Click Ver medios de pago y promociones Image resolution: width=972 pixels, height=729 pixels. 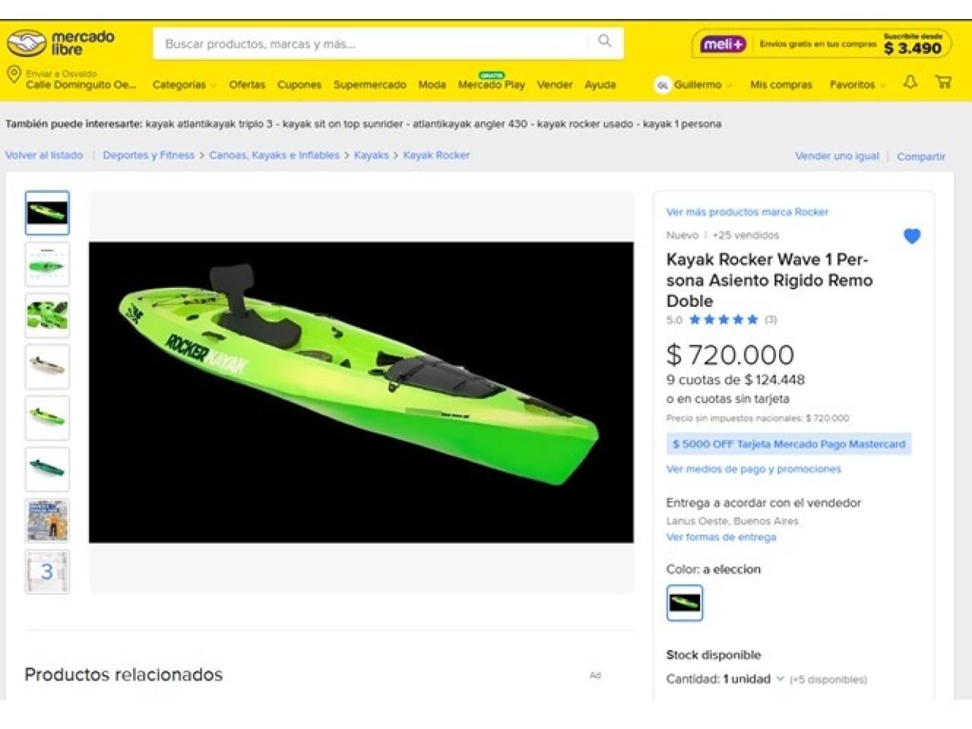click(x=753, y=469)
